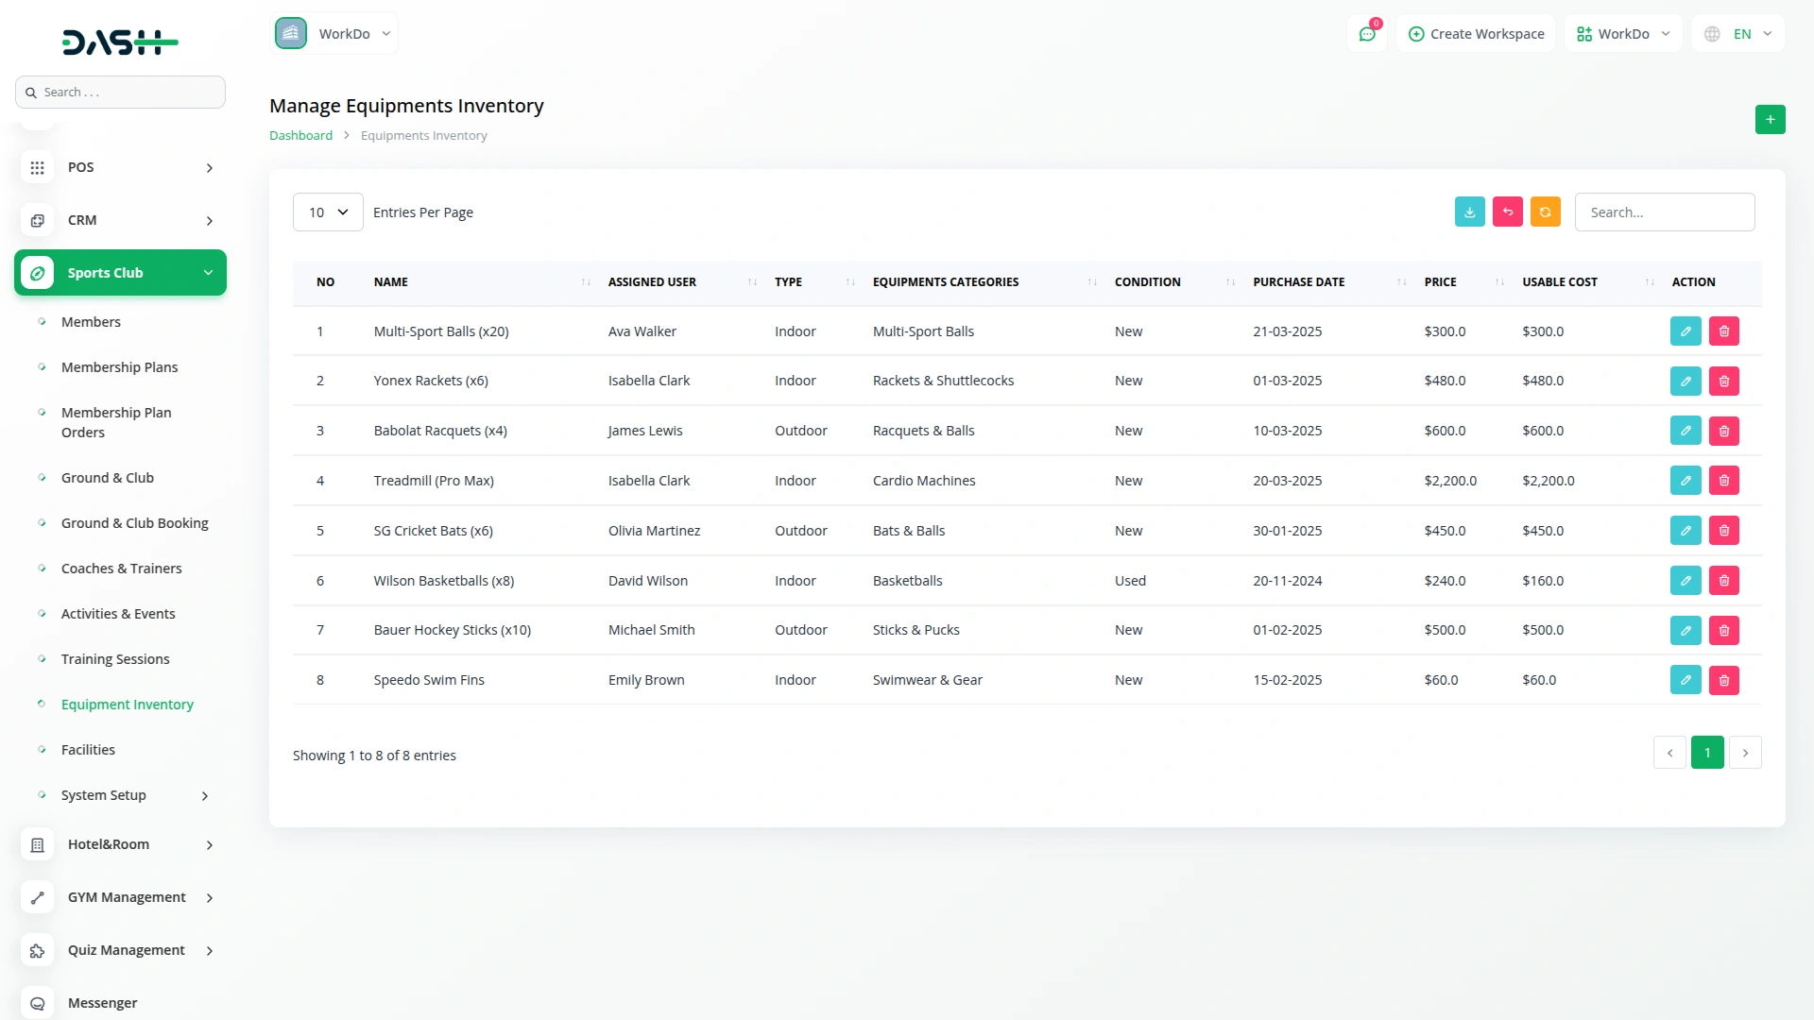Click the table Search input field
Image resolution: width=1814 pixels, height=1020 pixels.
point(1664,212)
